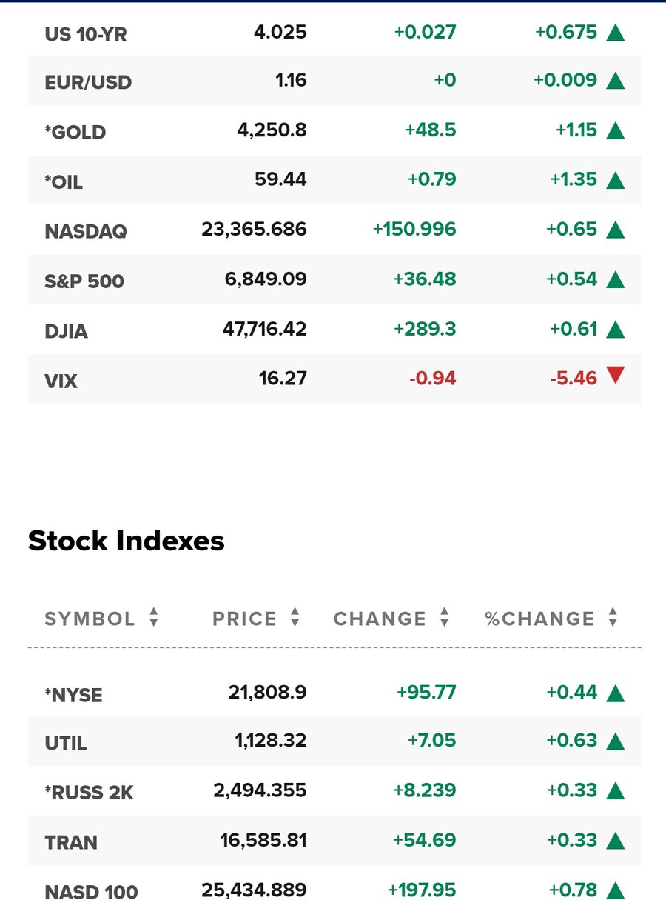666x920 pixels.
Task: Click the up arrow in US 10-YR row
Action: click(615, 33)
